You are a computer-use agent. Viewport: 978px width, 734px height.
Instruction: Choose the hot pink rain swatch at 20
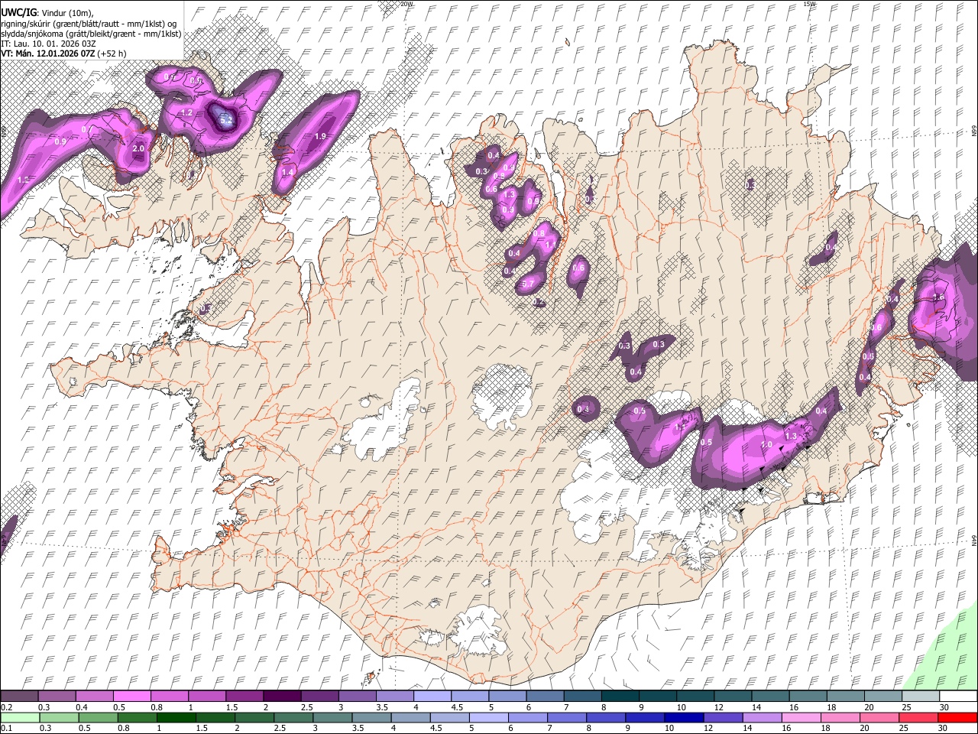(x=879, y=718)
